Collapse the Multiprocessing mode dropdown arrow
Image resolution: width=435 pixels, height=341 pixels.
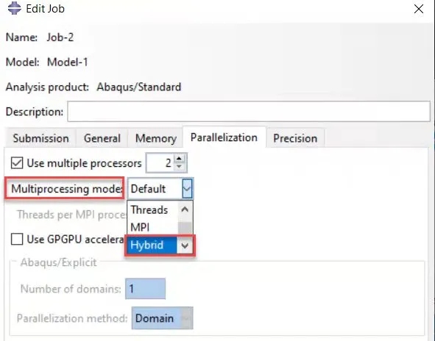(187, 189)
